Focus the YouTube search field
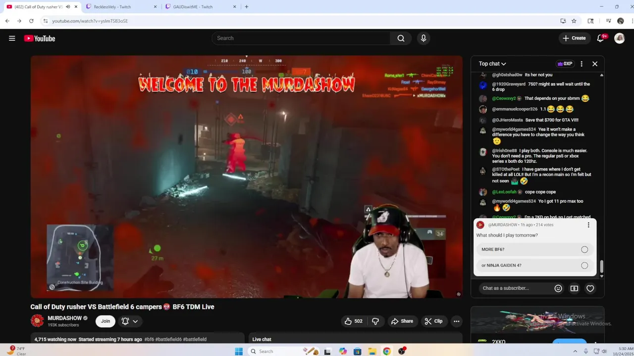634x356 pixels. (301, 38)
